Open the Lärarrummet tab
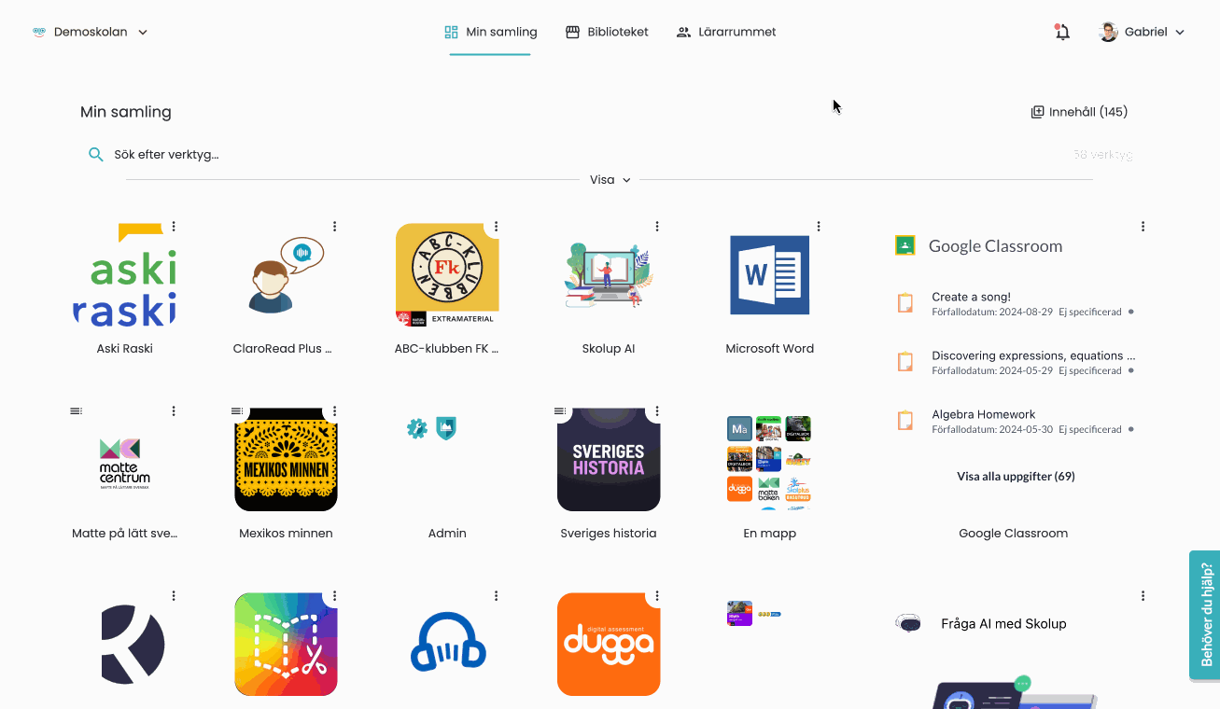Screen dimensions: 1220x709 click(726, 32)
